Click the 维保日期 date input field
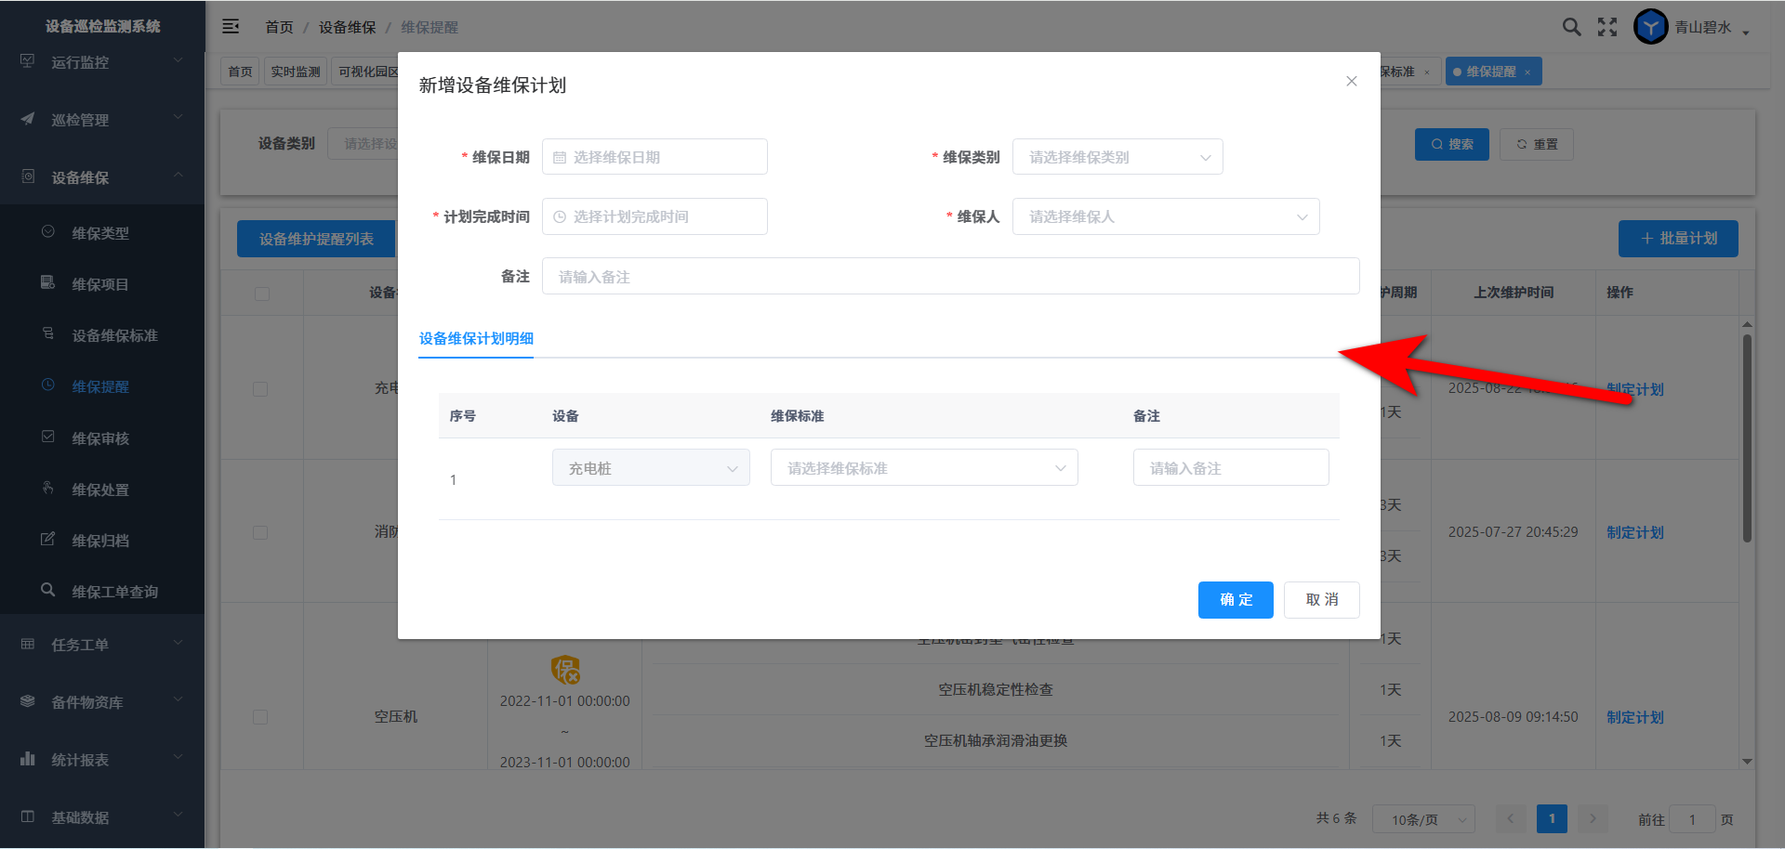This screenshot has height=849, width=1785. pos(654,157)
